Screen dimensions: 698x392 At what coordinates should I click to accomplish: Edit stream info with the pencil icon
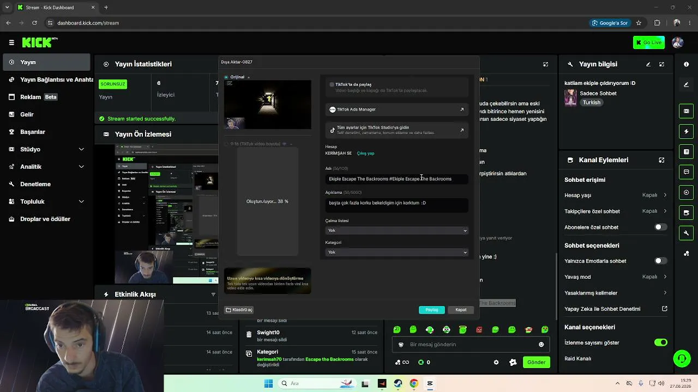648,64
